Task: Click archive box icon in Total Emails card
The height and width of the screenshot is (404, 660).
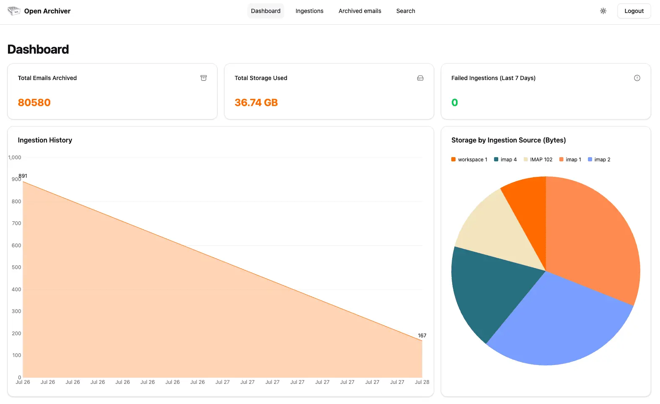Action: (x=204, y=78)
